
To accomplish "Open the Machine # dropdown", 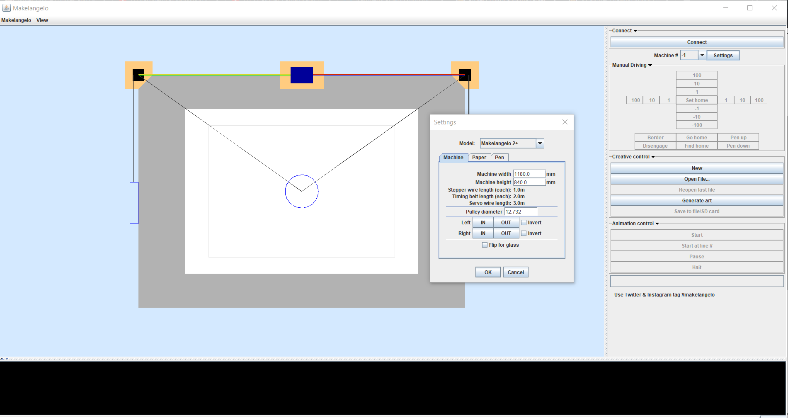I will (x=702, y=55).
